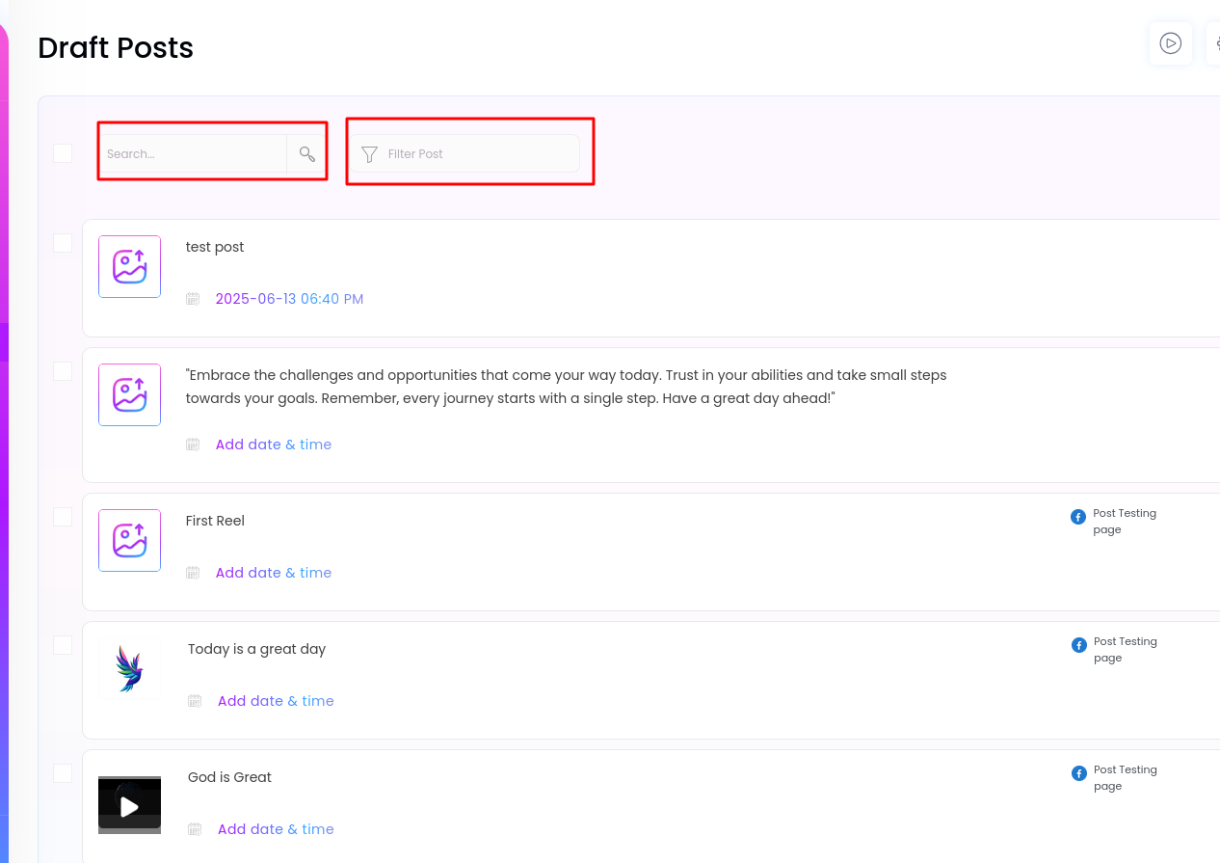Click the First Reel title text
The width and height of the screenshot is (1220, 863).
pyautogui.click(x=215, y=521)
